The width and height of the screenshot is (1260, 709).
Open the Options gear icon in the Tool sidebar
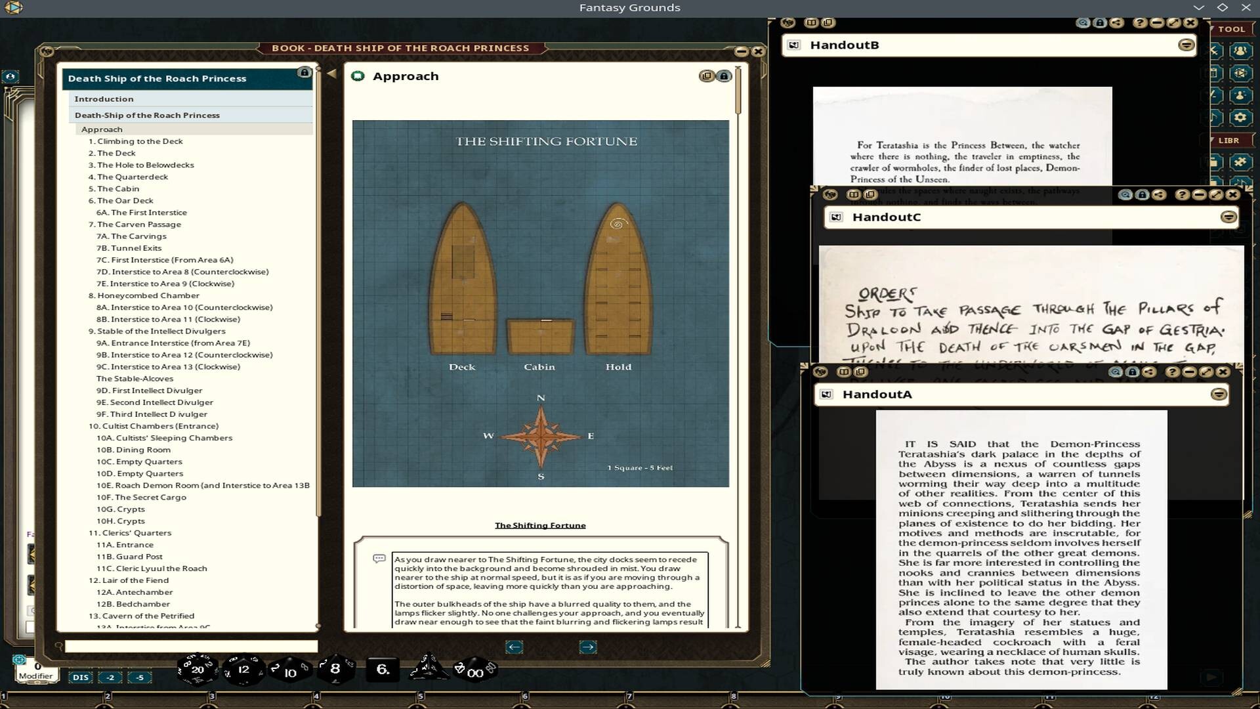(1240, 116)
